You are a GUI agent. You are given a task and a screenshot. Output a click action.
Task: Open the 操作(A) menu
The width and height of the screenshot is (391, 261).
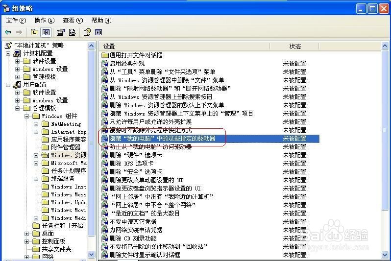click(45, 21)
